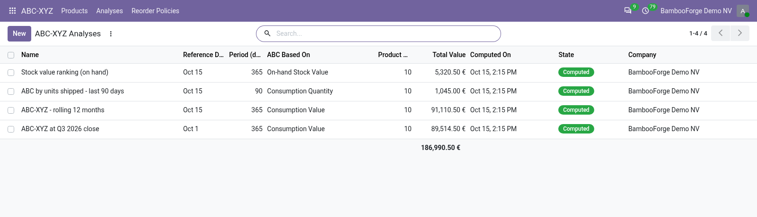Click the 1-4 / 4 pager counter

[698, 33]
